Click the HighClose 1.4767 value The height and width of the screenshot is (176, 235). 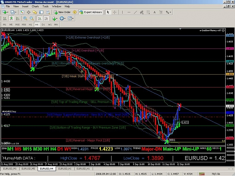[x=92, y=158]
